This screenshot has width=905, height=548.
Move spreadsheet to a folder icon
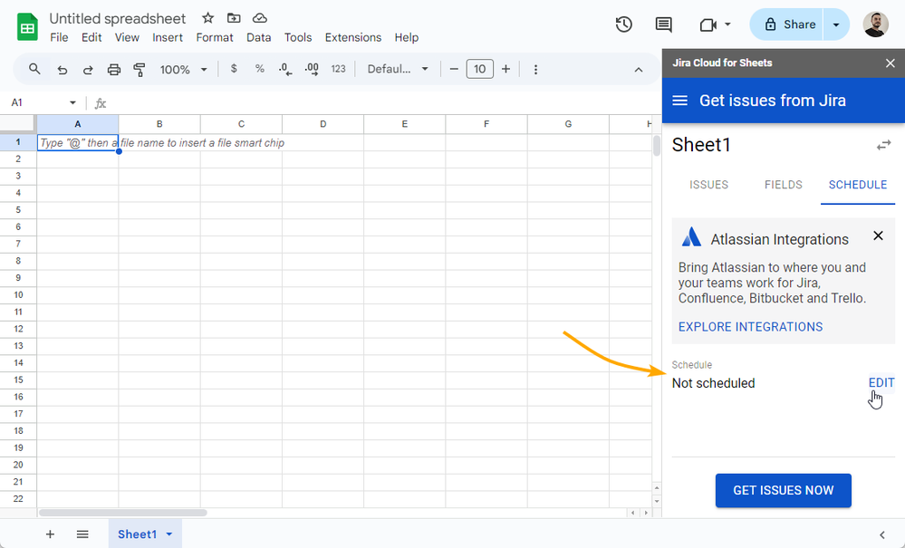(x=234, y=18)
